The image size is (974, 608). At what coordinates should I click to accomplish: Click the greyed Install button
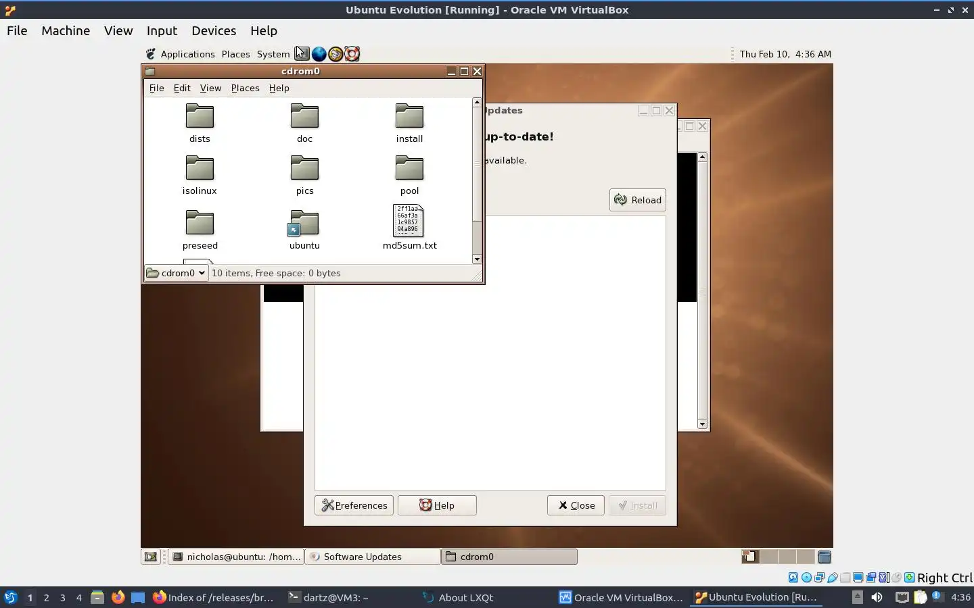(x=637, y=505)
